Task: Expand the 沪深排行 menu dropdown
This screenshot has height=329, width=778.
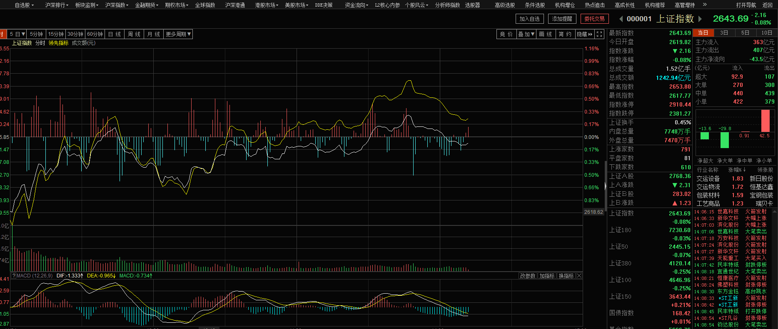Action: pyautogui.click(x=57, y=5)
